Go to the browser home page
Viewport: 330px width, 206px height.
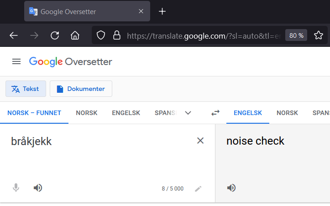tap(75, 35)
